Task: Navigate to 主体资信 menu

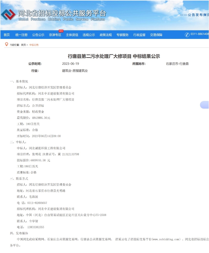Action: coord(72,35)
